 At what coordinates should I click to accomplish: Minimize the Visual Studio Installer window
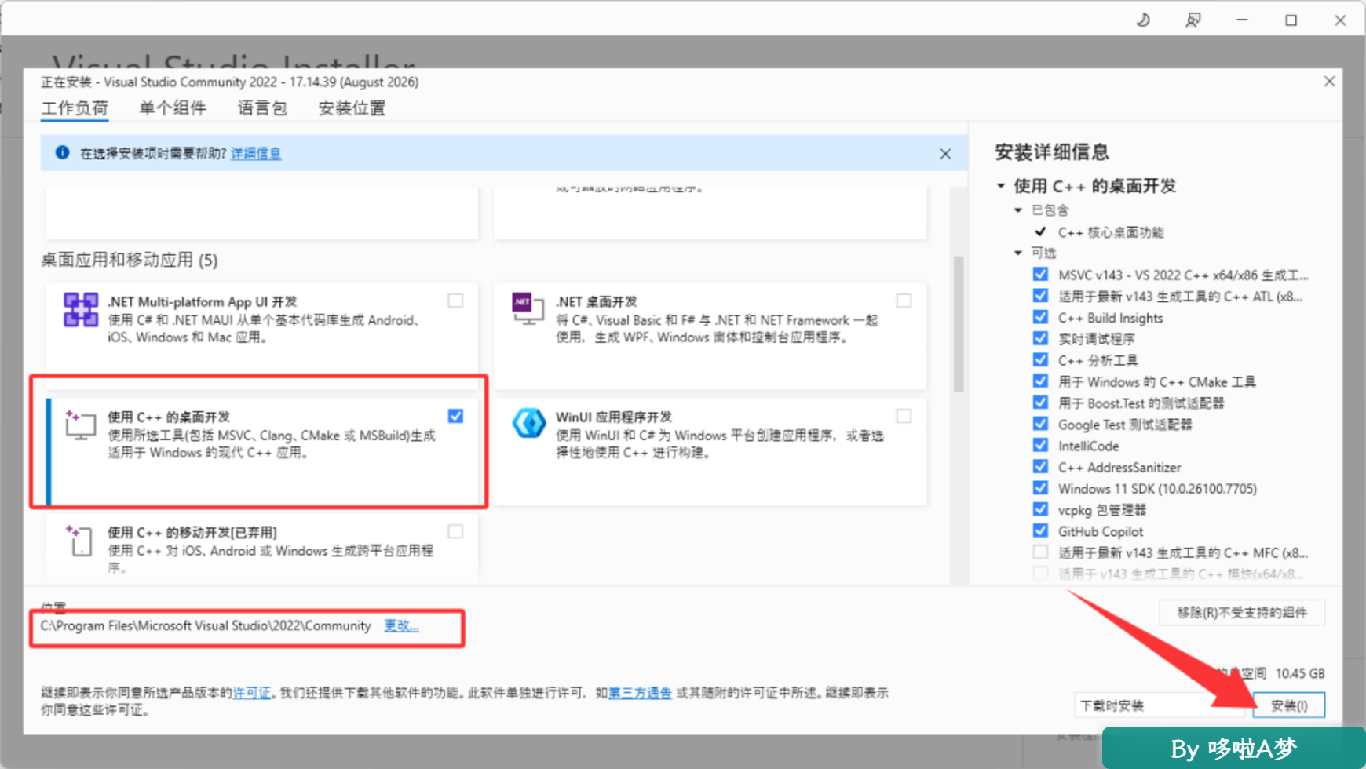tap(1242, 20)
